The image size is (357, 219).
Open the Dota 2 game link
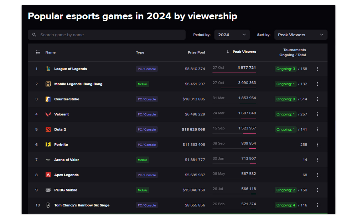click(60, 130)
